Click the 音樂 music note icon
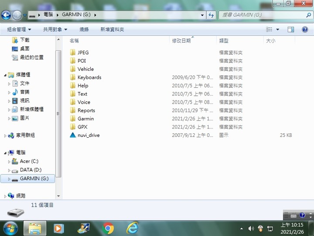The width and height of the screenshot is (314, 236). click(15, 92)
